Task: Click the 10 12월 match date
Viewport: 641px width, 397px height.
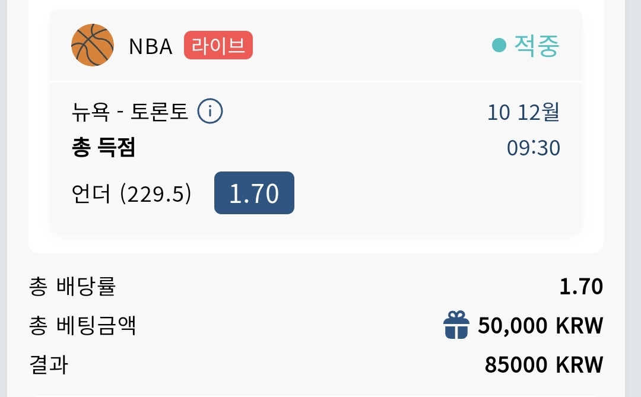Action: click(523, 112)
